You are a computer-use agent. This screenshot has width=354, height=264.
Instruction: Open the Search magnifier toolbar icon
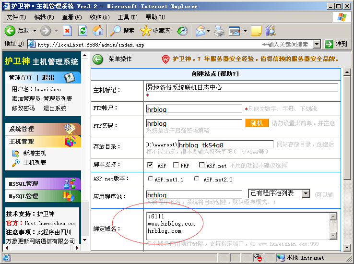(x=116, y=31)
